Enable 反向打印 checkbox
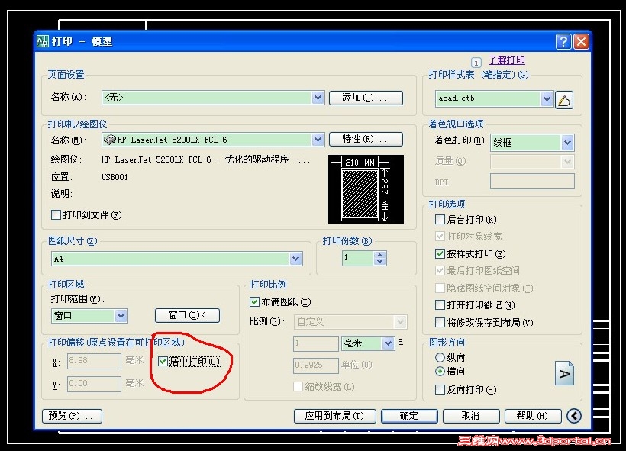 pyautogui.click(x=440, y=389)
